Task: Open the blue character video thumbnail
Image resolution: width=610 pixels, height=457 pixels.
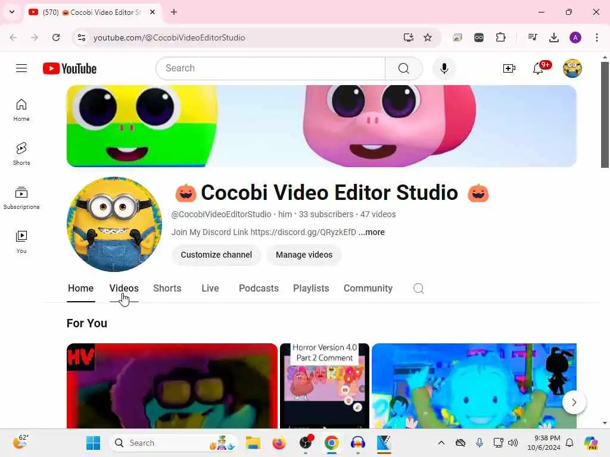Action: pyautogui.click(x=474, y=386)
